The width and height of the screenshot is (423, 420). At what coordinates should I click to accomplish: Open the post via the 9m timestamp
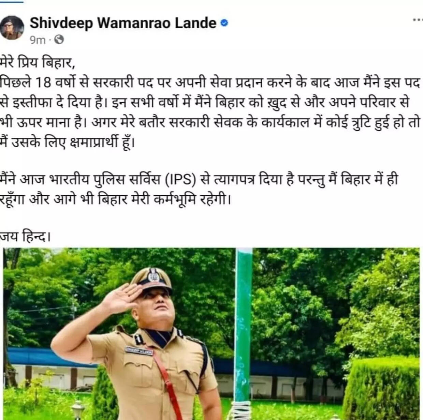38,40
